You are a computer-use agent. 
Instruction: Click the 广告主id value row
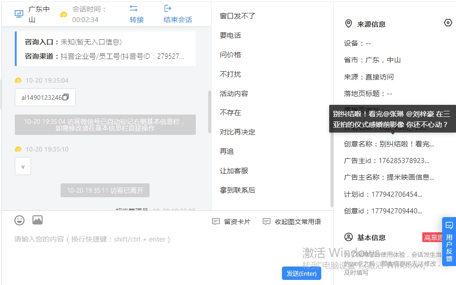(386, 161)
